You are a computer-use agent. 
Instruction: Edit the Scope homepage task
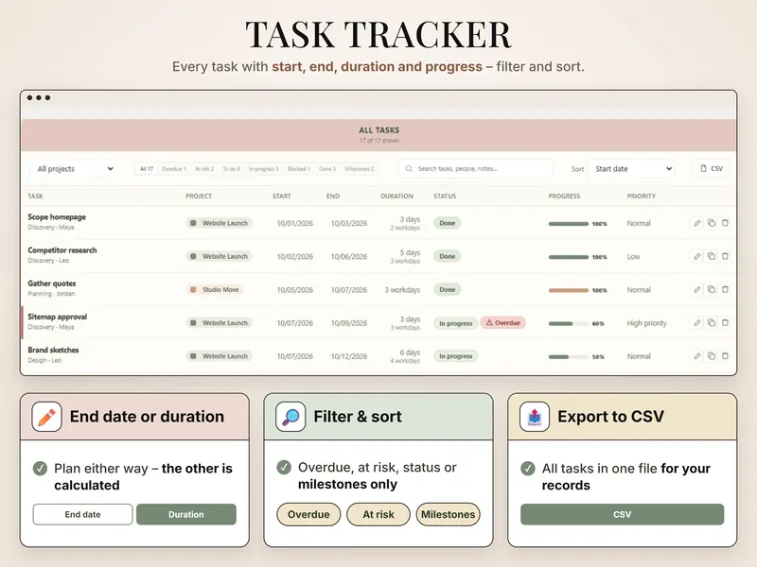[697, 223]
